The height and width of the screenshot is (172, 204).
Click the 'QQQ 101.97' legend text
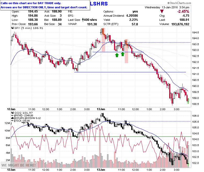[x=24, y=113]
